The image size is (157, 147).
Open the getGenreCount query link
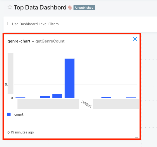pyautogui.click(x=50, y=41)
